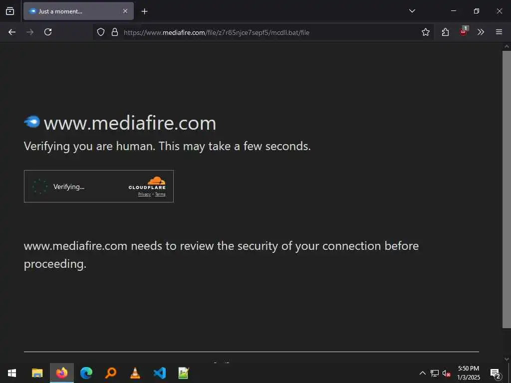The width and height of the screenshot is (511, 383).
Task: Click the scrollbar up arrow
Action: click(507, 46)
